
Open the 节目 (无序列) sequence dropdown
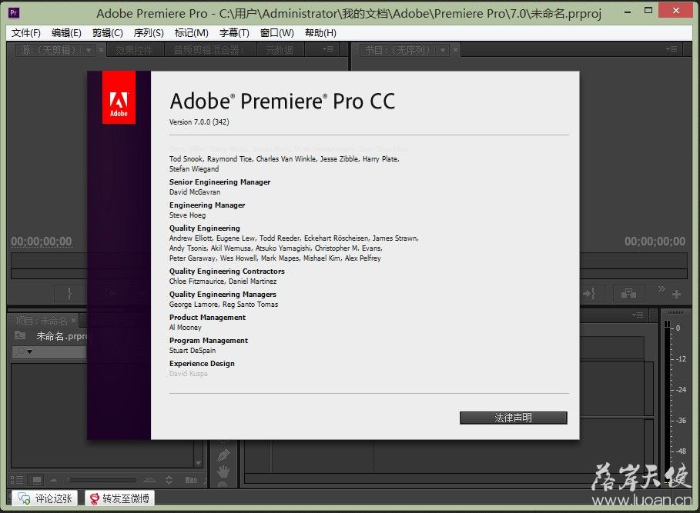(x=443, y=50)
